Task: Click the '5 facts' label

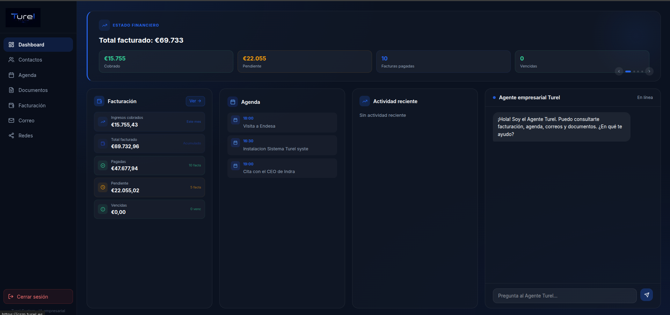Action: 196,187
